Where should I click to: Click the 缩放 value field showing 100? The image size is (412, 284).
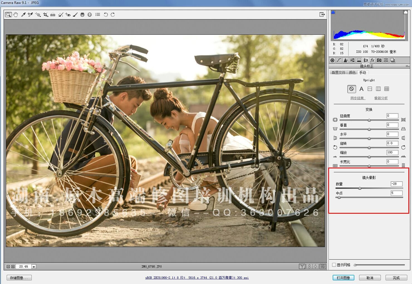[392, 153]
